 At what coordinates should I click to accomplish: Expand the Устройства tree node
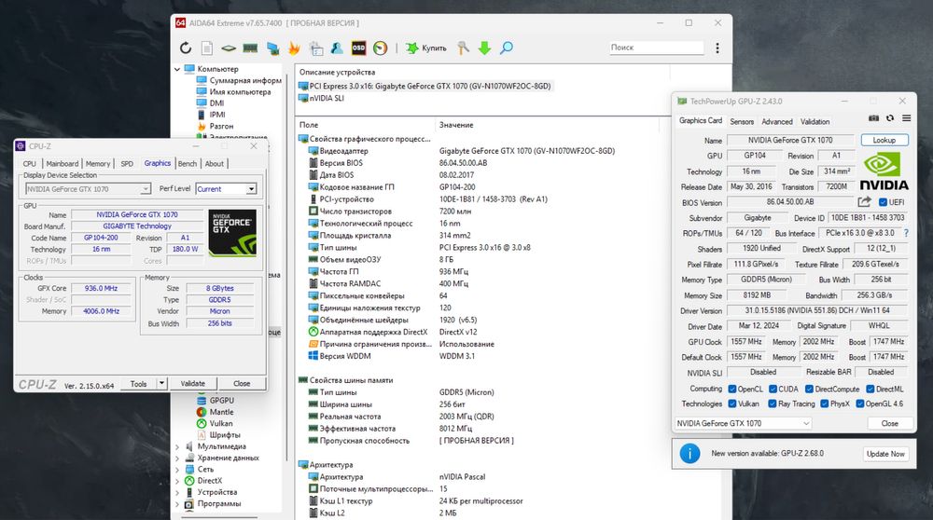click(177, 493)
